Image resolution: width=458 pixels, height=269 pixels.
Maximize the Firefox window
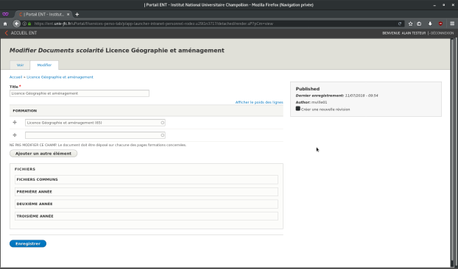[x=443, y=5]
